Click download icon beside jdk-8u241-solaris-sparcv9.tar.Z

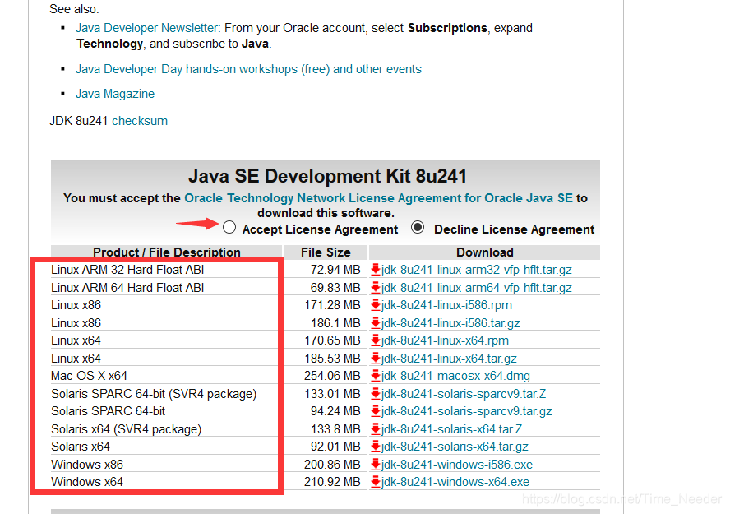tap(375, 393)
